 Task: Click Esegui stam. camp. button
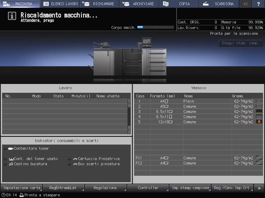point(240,43)
